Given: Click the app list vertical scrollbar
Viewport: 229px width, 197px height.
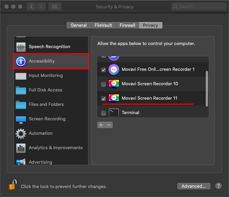Looking at the screenshot, I should coord(207,89).
